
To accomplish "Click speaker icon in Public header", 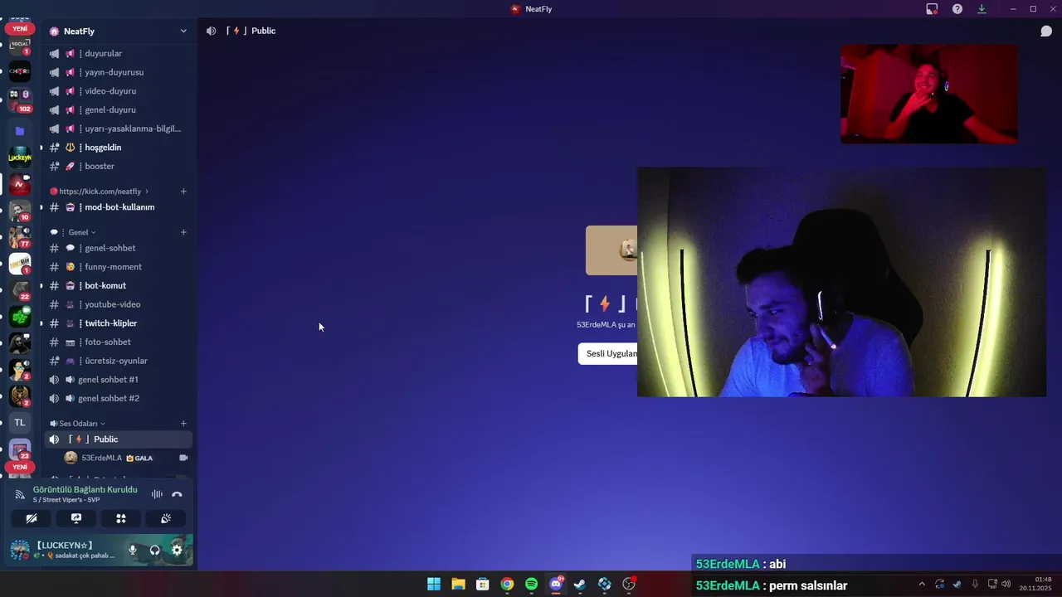I will (x=212, y=31).
